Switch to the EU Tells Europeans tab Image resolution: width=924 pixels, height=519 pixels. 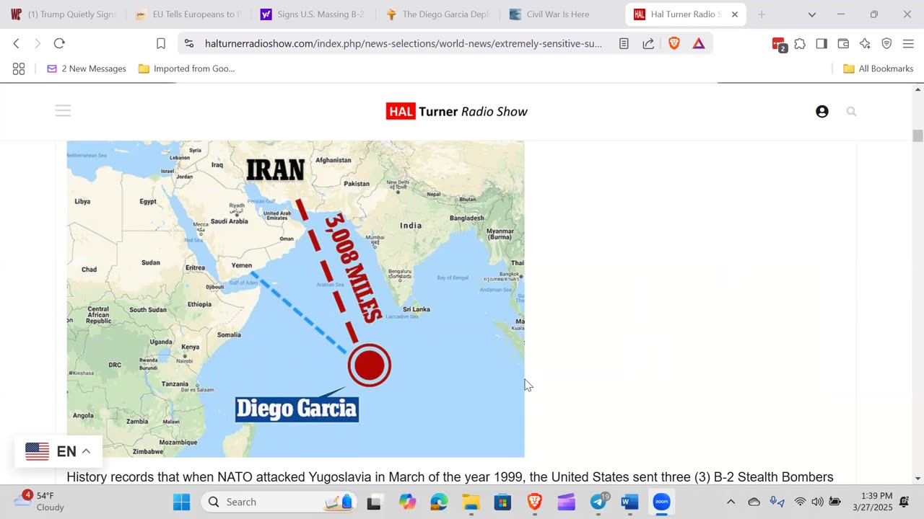188,14
